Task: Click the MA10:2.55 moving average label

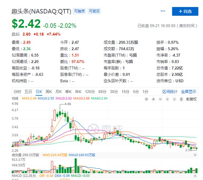Action: [x=46, y=98]
